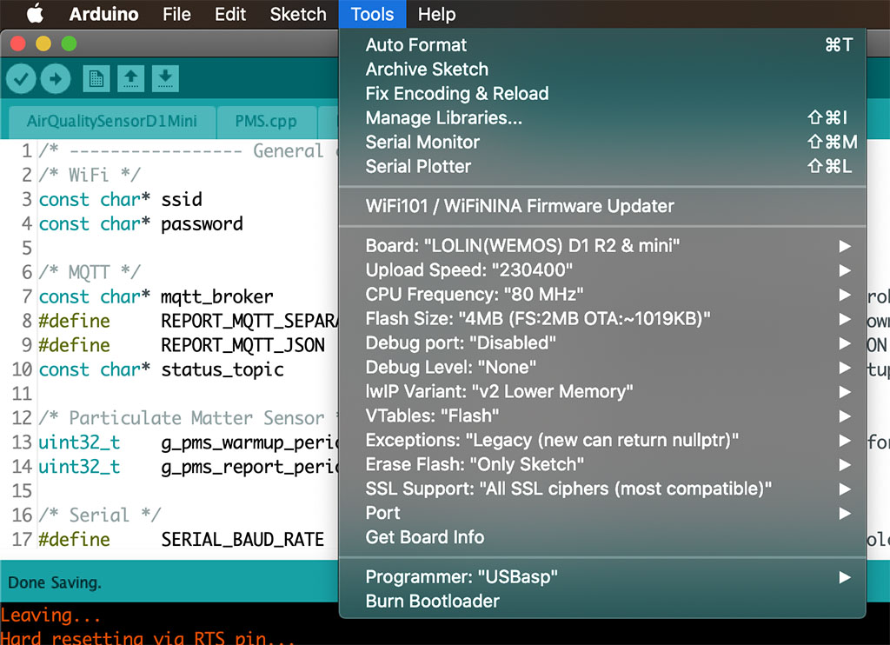Viewport: 890px width, 645px height.
Task: Expand the Upload Speed 230400 submenu
Action: (x=602, y=270)
